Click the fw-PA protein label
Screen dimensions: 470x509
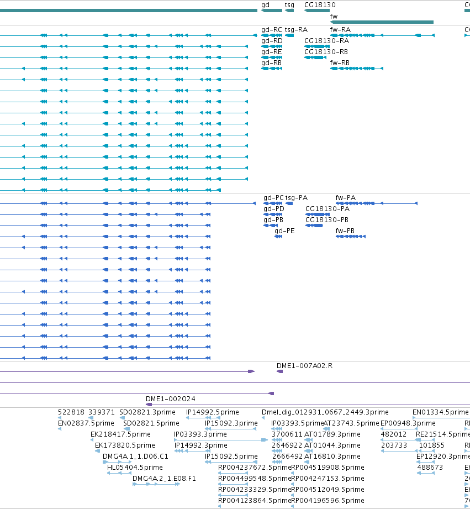pyautogui.click(x=345, y=198)
